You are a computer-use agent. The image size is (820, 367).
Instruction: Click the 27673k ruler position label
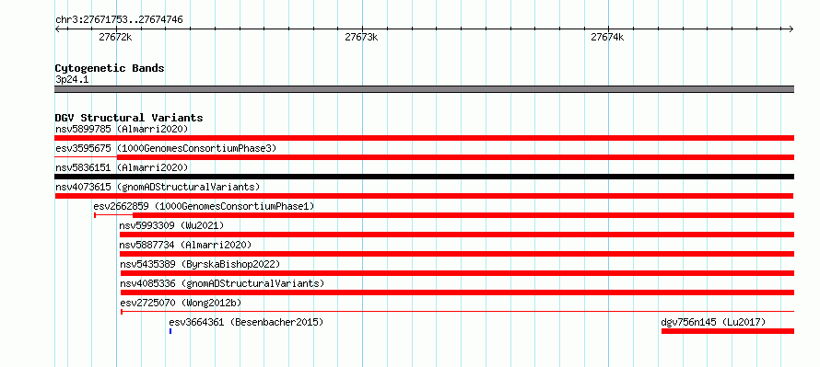tap(361, 38)
